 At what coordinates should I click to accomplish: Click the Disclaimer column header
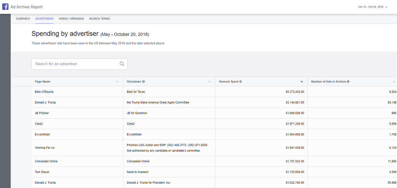point(134,82)
